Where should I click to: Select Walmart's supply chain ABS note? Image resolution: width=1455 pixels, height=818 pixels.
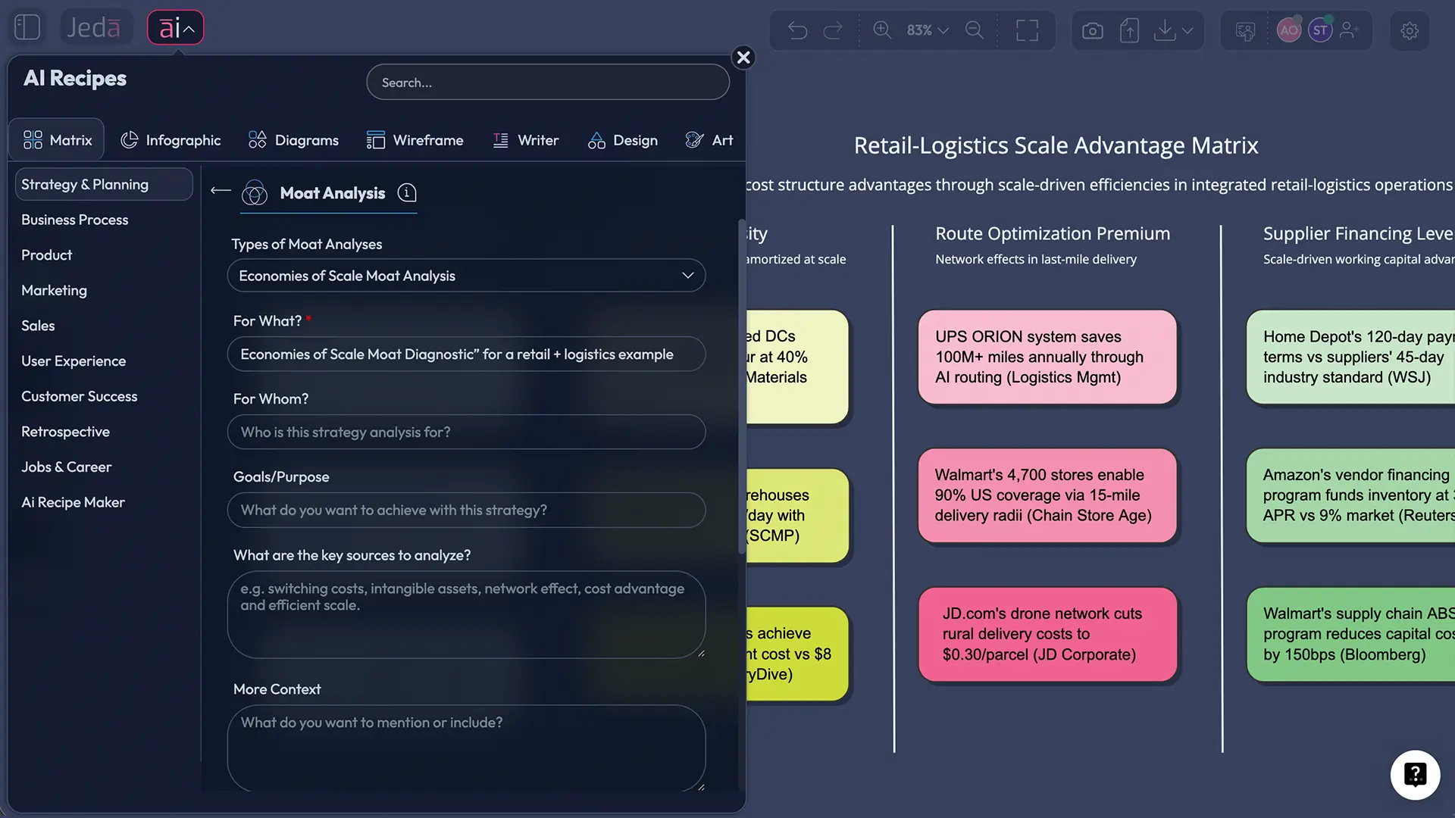pyautogui.click(x=1351, y=634)
